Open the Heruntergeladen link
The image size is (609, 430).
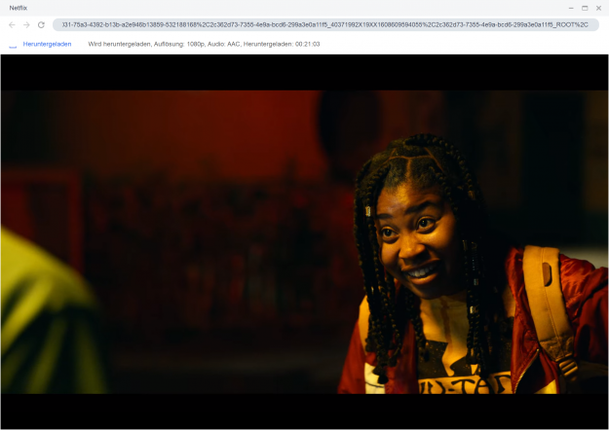point(47,44)
